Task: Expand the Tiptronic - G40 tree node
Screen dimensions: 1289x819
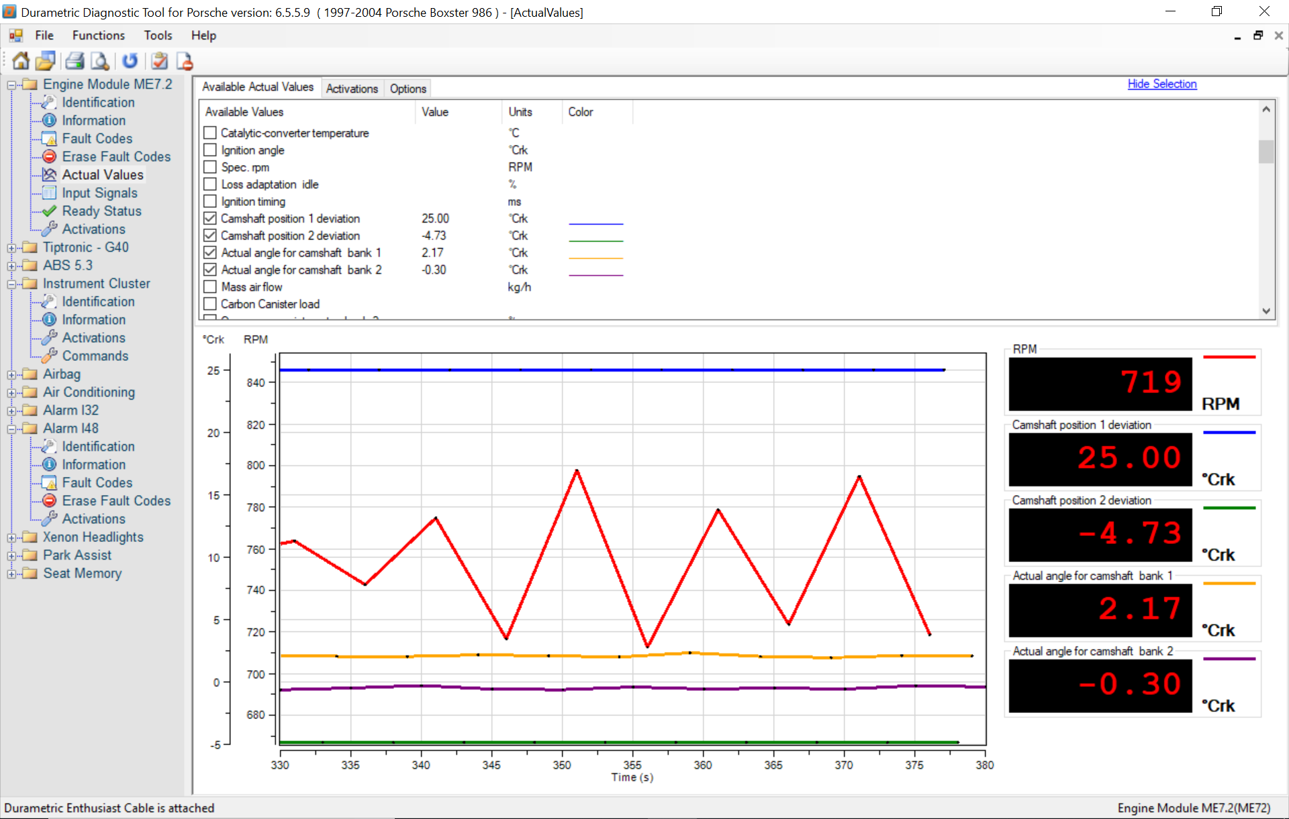Action: click(x=11, y=248)
